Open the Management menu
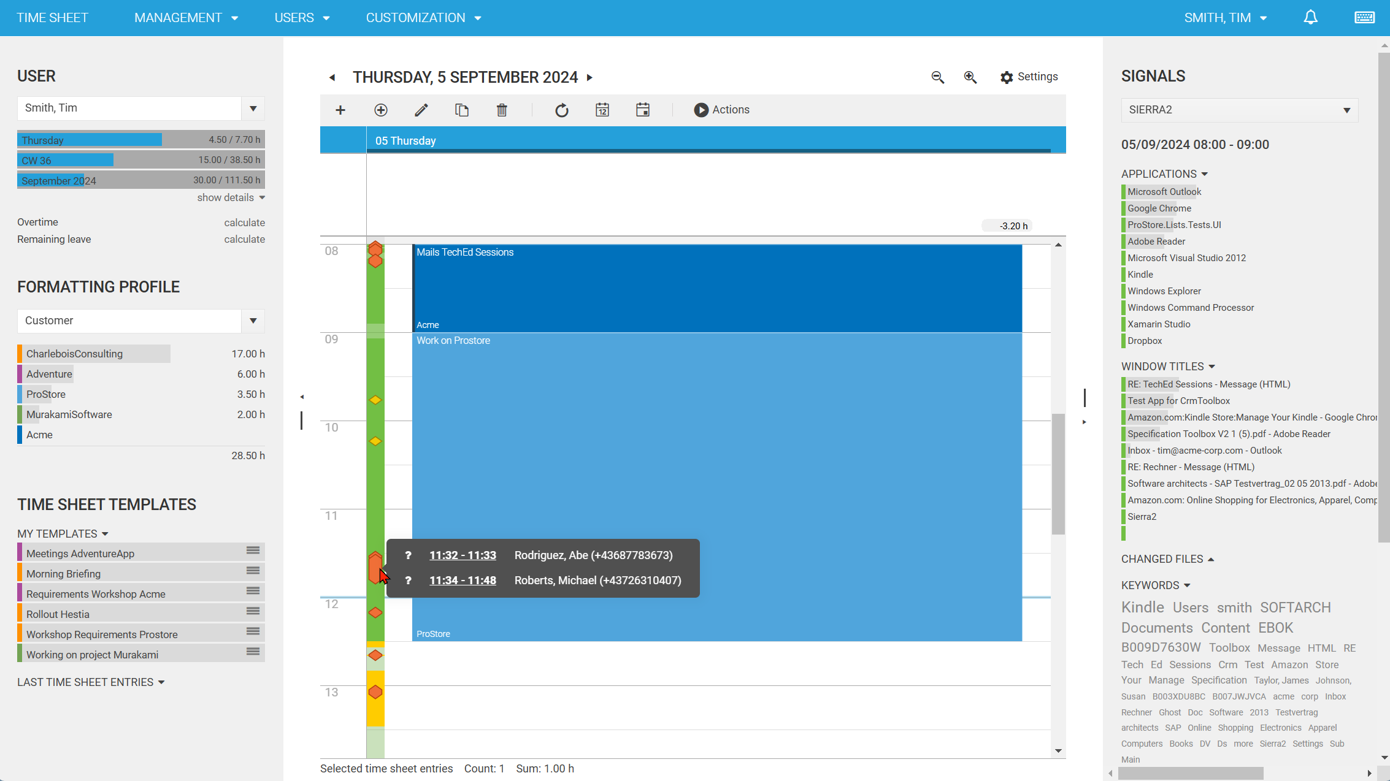 coord(186,18)
